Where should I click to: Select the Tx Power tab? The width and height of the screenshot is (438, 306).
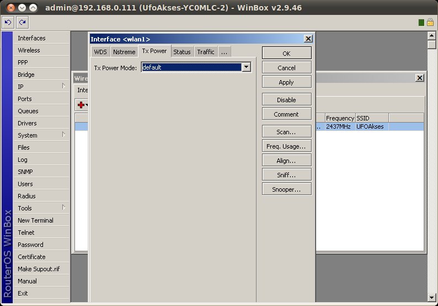[154, 51]
